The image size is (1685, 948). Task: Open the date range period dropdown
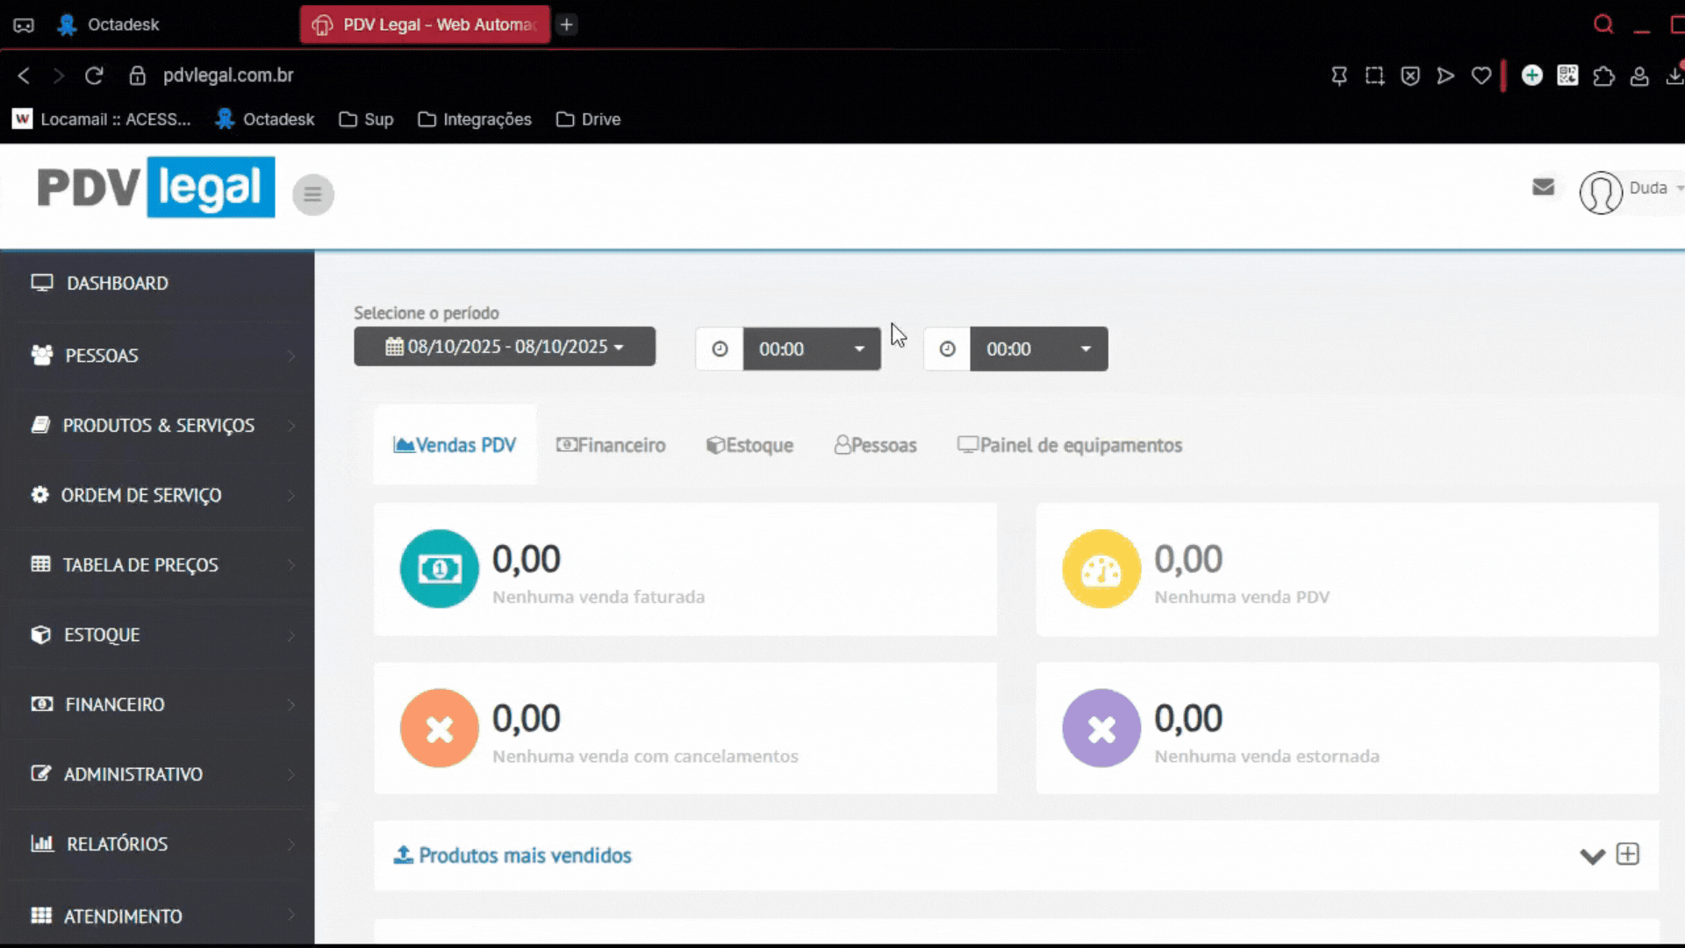505,347
